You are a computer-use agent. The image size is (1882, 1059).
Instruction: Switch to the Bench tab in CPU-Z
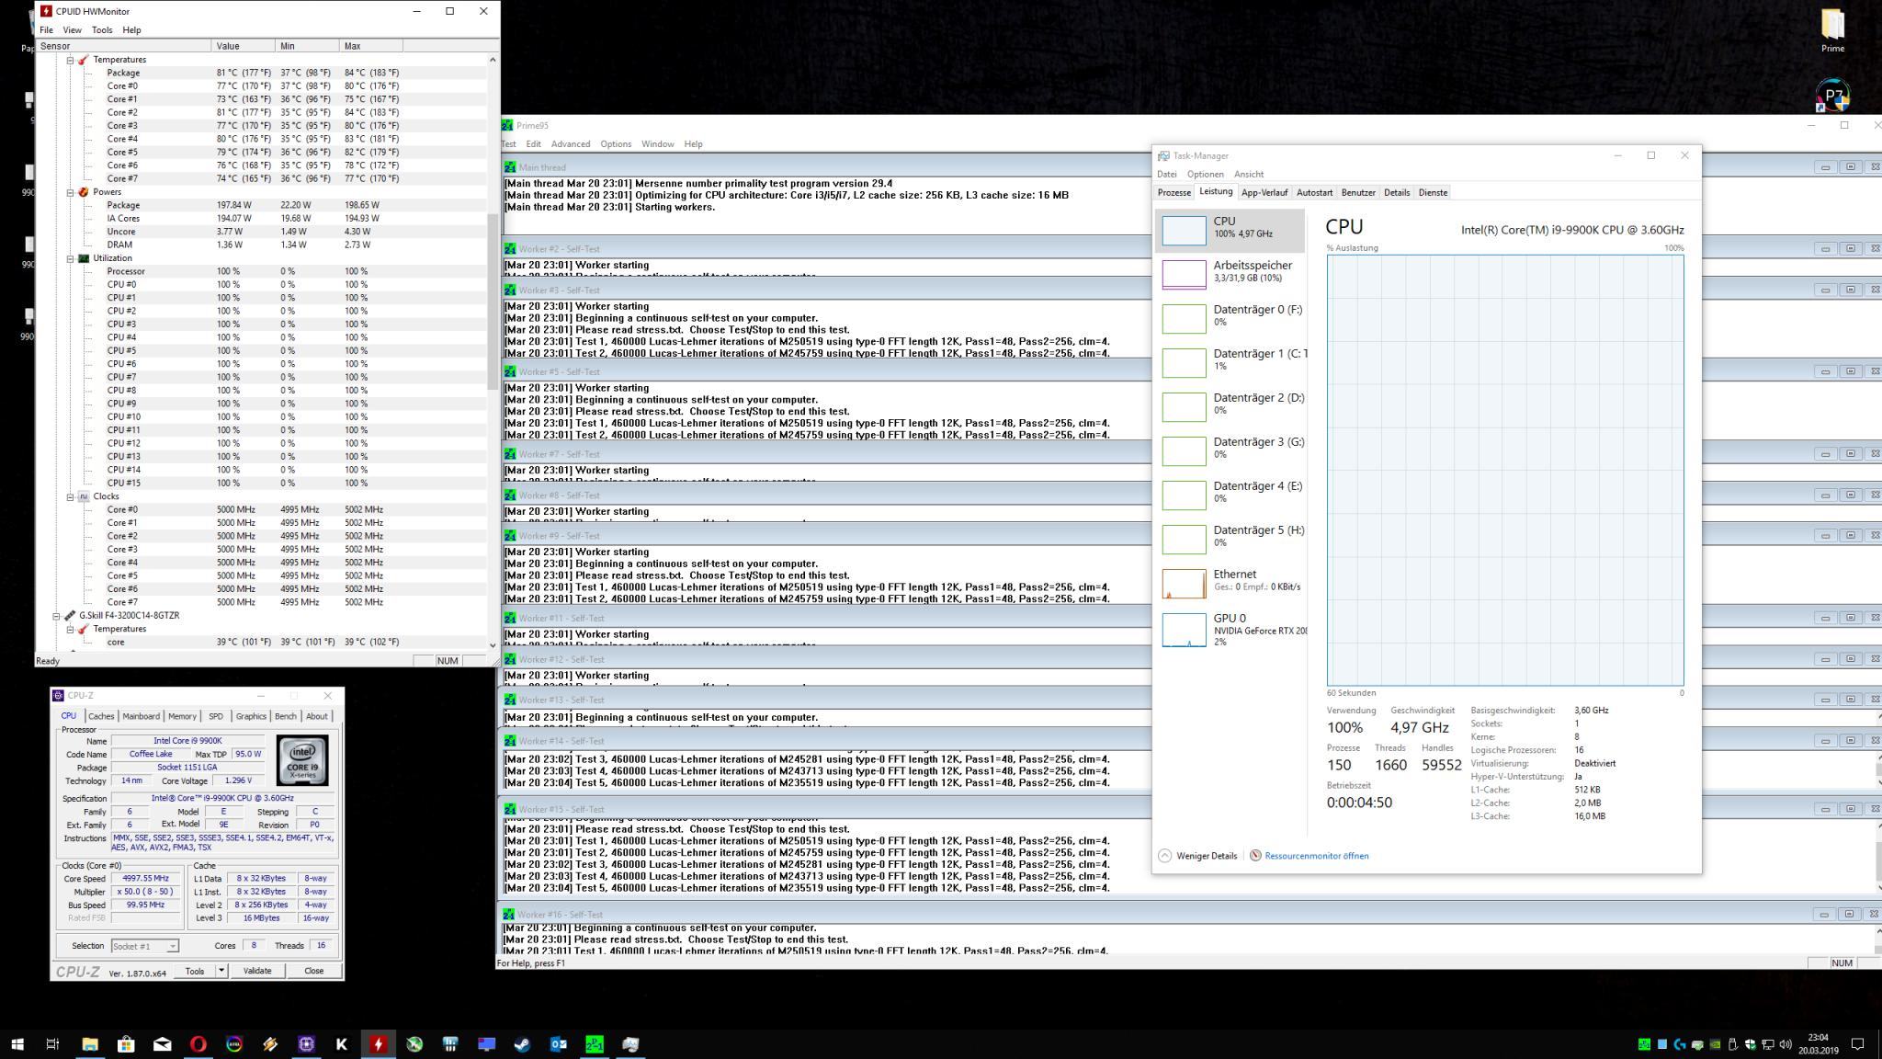click(x=286, y=716)
